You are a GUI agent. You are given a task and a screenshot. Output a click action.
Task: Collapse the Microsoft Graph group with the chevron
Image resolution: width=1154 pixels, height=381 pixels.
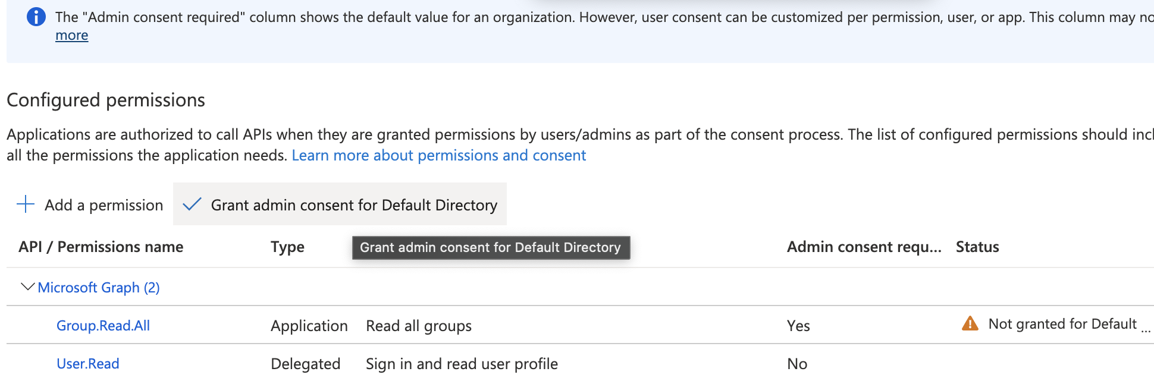pyautogui.click(x=27, y=287)
